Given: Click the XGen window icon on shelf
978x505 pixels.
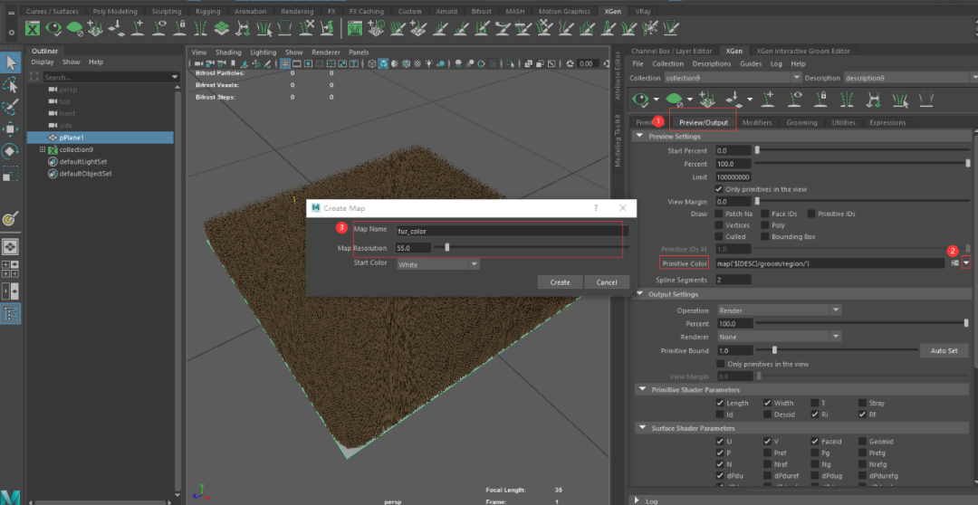Looking at the screenshot, I should click(33, 28).
